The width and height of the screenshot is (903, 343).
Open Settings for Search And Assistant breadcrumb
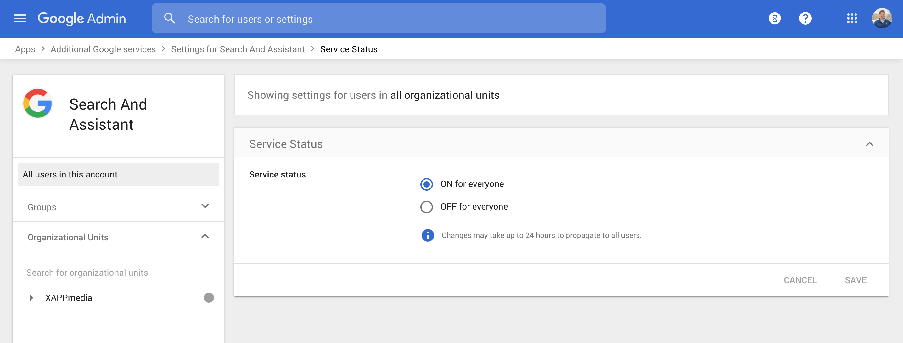[238, 49]
